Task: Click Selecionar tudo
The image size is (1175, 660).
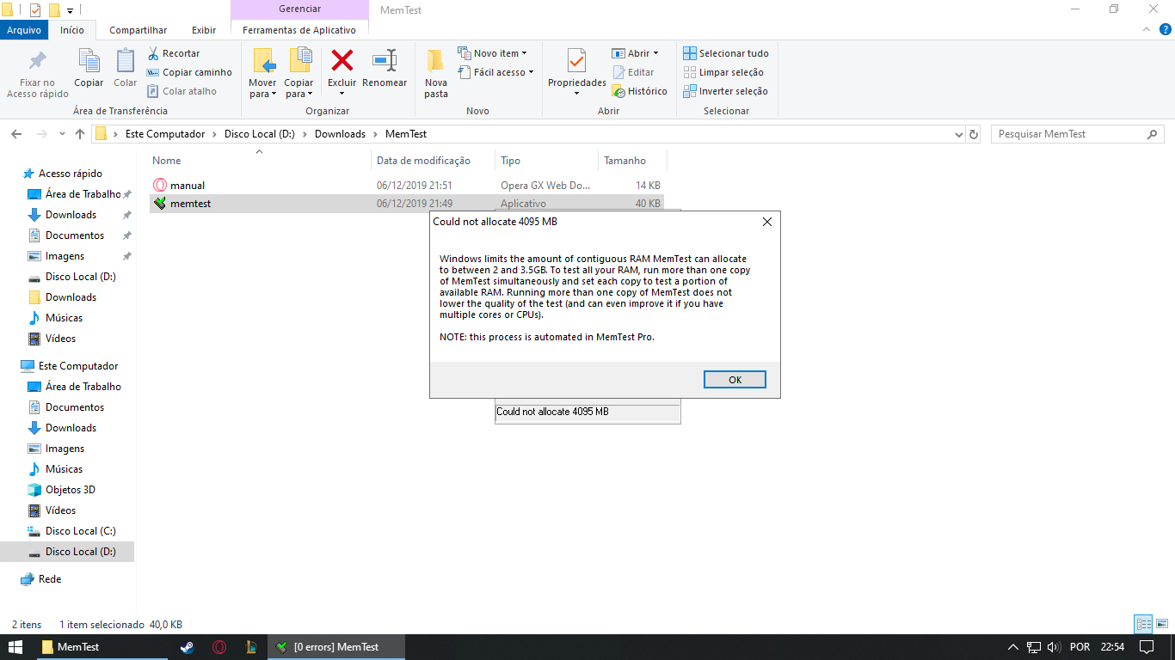Action: [726, 53]
